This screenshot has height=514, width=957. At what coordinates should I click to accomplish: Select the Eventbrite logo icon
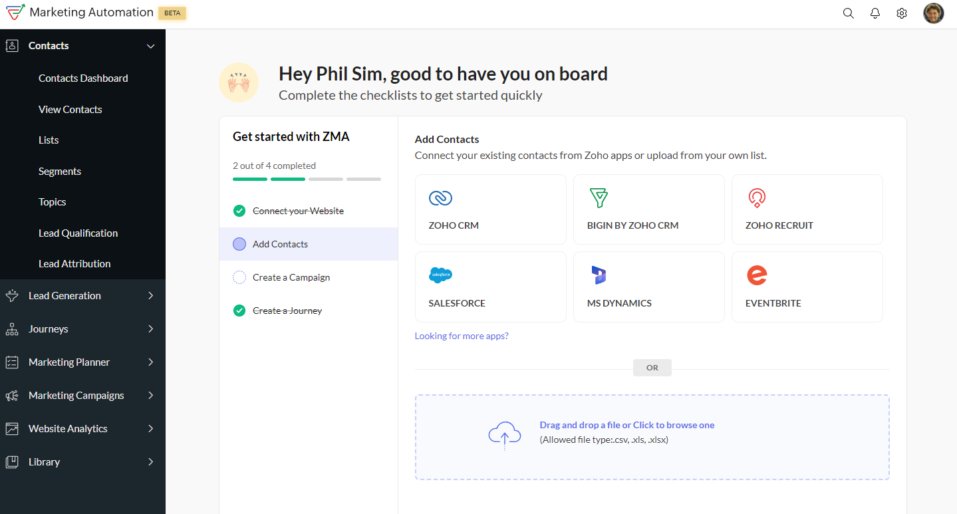(x=757, y=275)
